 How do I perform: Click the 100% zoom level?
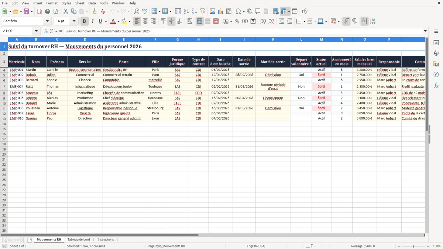point(437,246)
